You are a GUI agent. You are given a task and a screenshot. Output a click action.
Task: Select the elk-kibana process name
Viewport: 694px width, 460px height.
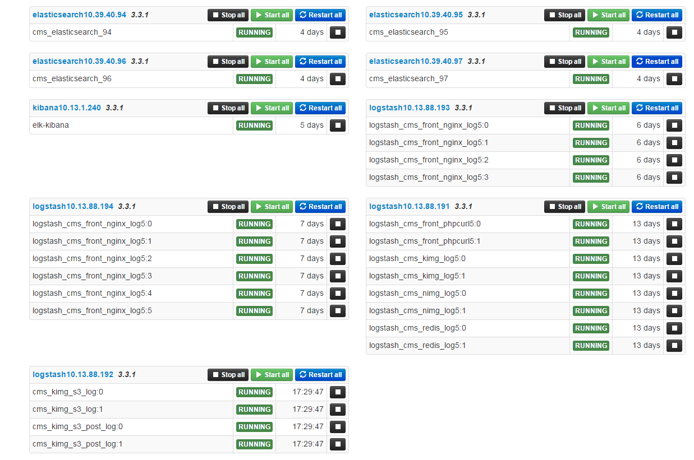pyautogui.click(x=50, y=125)
